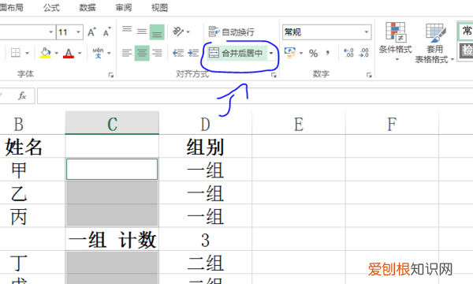
Task: Click Increase Decimal icon
Action: (x=348, y=53)
